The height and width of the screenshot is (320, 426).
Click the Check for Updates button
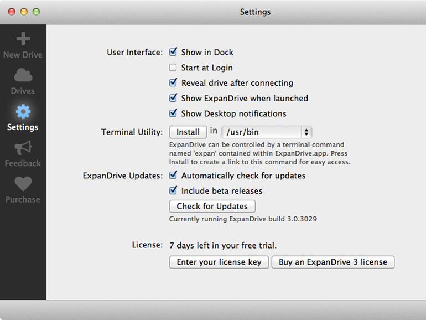click(x=212, y=207)
